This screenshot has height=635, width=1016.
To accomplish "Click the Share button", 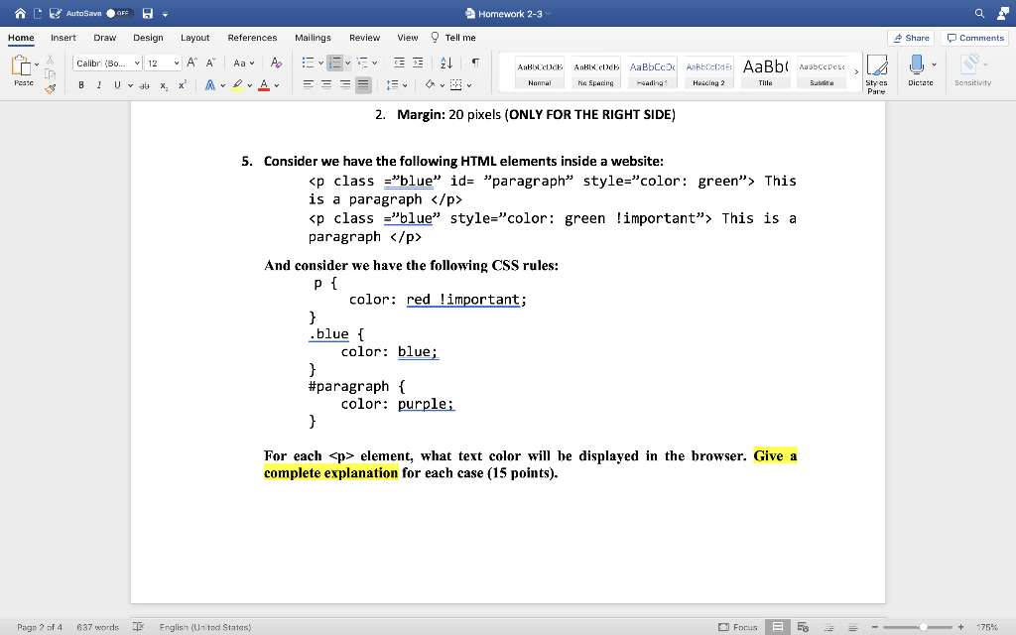I will (911, 37).
